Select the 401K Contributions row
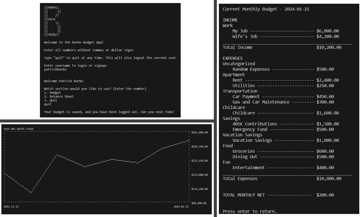Viewport: 362px width, 217px height. 285,124
